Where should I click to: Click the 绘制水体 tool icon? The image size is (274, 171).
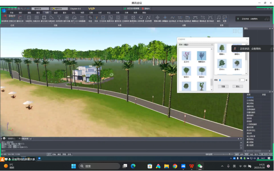coord(37,18)
